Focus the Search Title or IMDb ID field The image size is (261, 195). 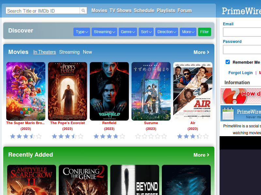coord(43,11)
